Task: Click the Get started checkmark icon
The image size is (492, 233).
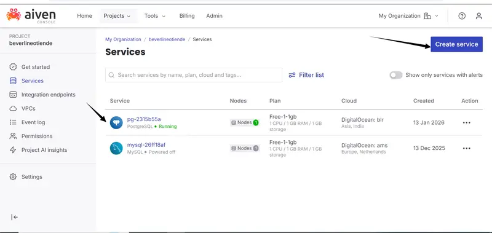Action: [x=13, y=67]
